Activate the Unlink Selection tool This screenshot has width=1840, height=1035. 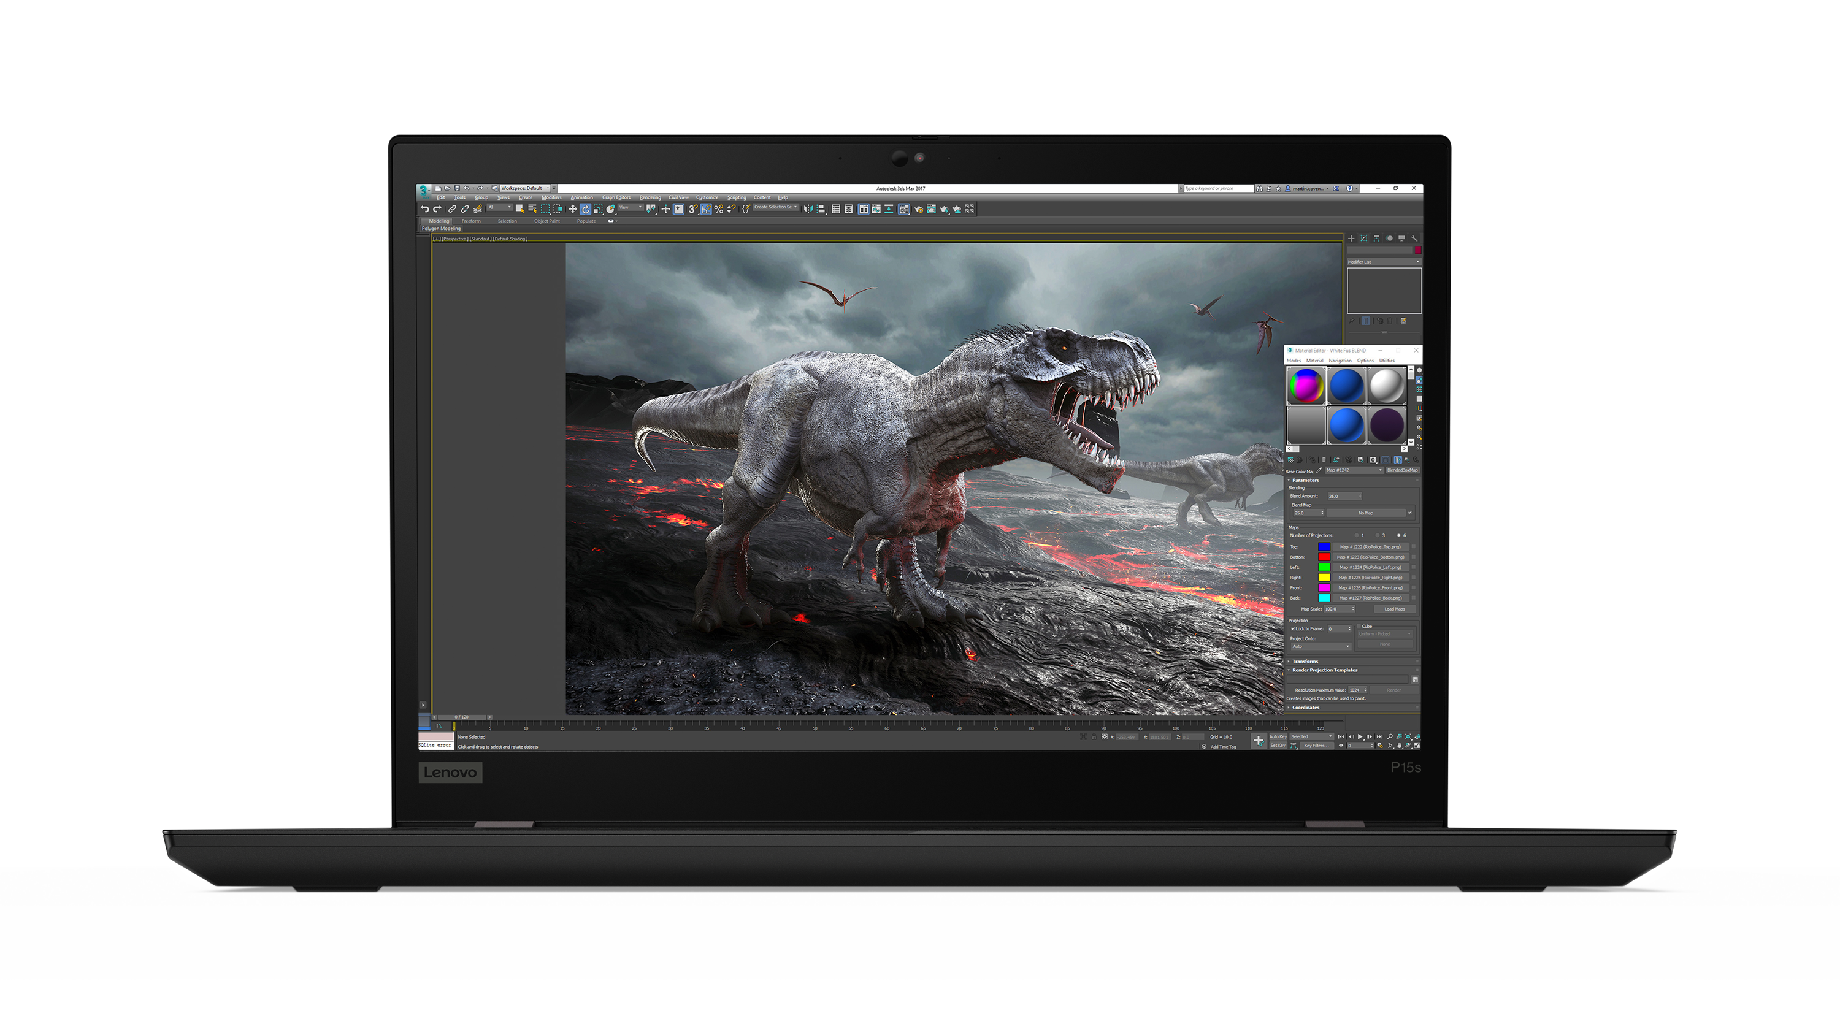(464, 209)
